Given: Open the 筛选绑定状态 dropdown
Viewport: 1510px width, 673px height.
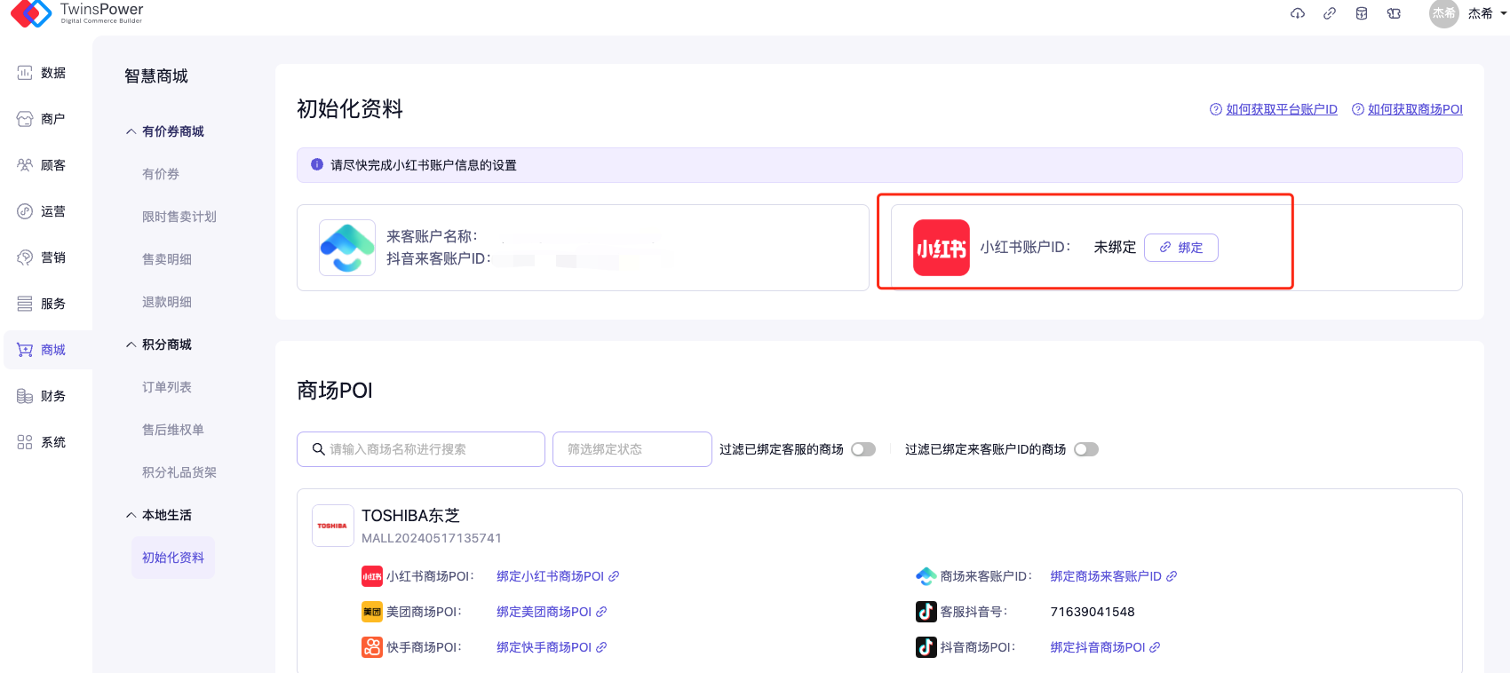Looking at the screenshot, I should coord(632,449).
